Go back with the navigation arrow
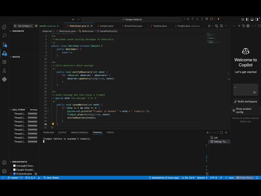This screenshot has height=196, width=261. click(73, 19)
